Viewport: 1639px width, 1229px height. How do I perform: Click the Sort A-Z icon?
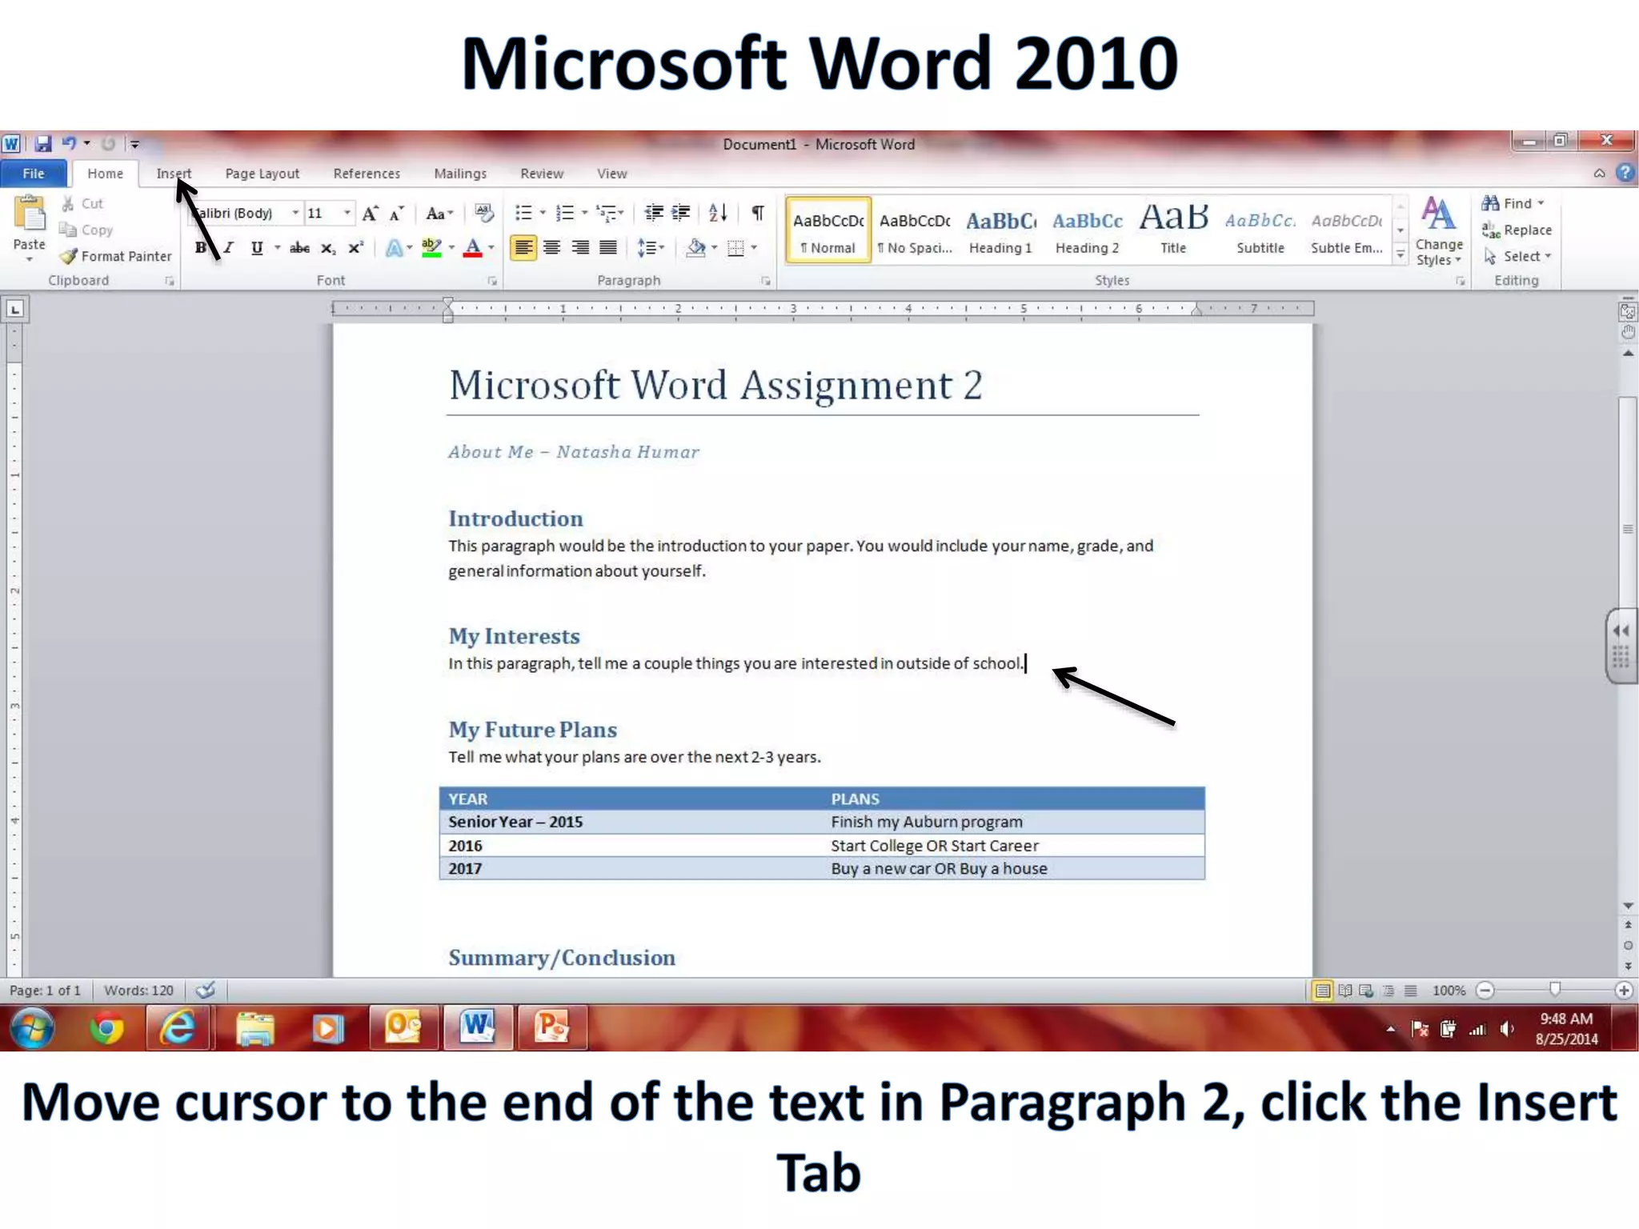point(718,213)
